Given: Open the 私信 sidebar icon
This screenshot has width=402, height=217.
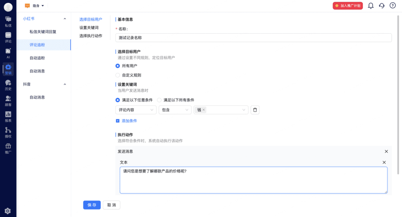Looking at the screenshot, I should tap(8, 22).
